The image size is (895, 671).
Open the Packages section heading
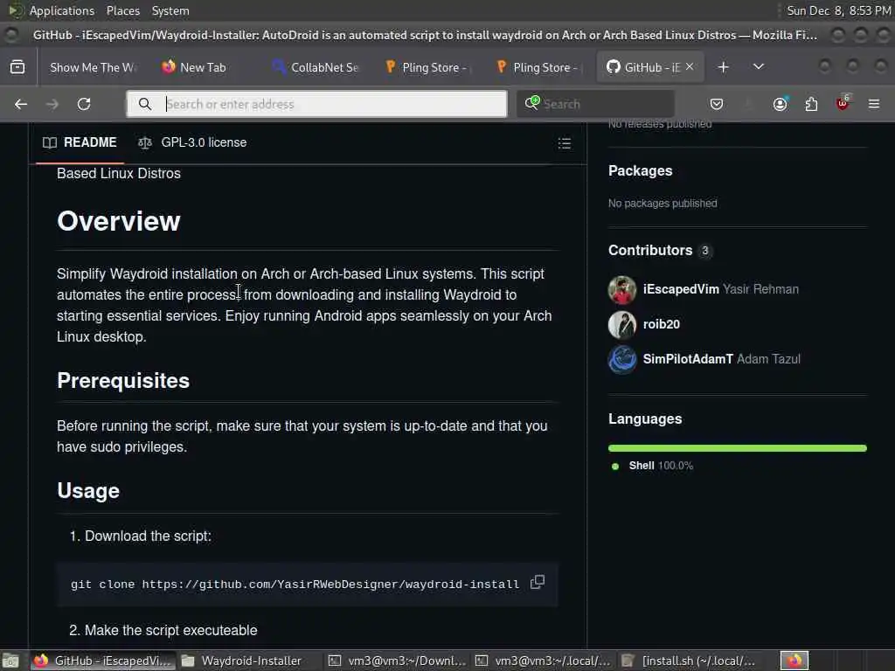pyautogui.click(x=641, y=170)
